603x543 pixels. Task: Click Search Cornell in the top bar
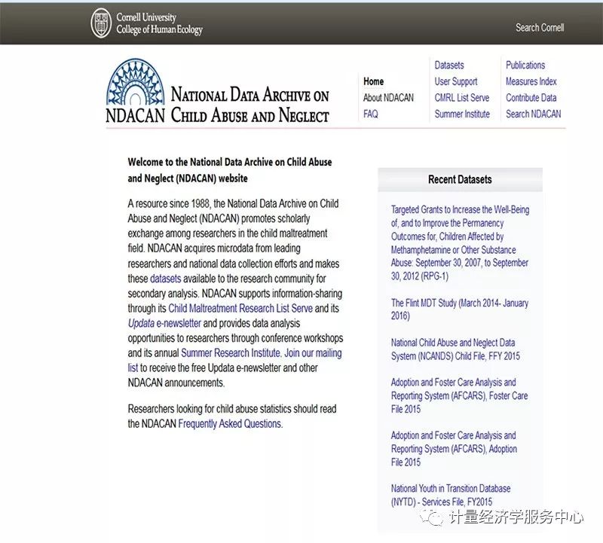point(539,27)
